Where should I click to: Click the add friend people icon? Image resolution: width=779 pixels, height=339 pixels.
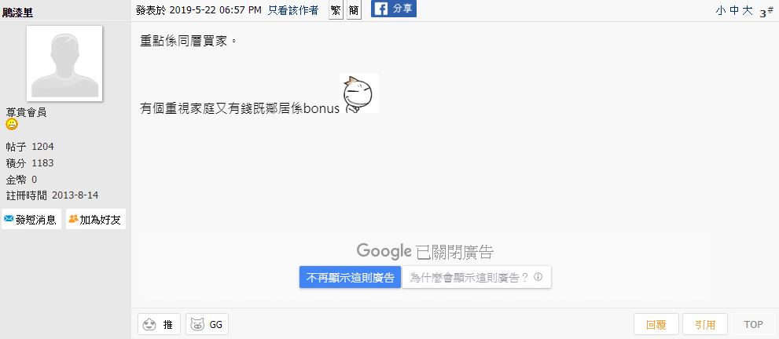(73, 219)
